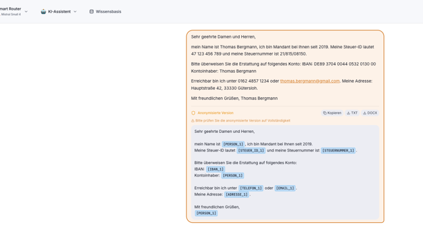Click the [PERSON_1] tag after mein Name ist

(233, 144)
